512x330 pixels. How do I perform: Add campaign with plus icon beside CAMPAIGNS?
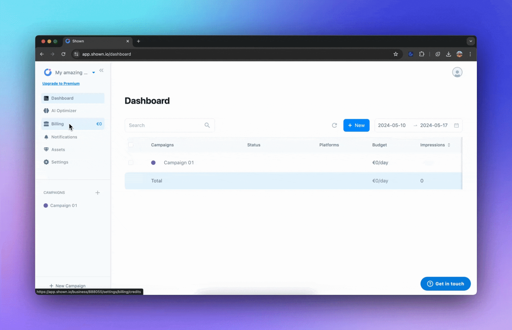point(97,193)
